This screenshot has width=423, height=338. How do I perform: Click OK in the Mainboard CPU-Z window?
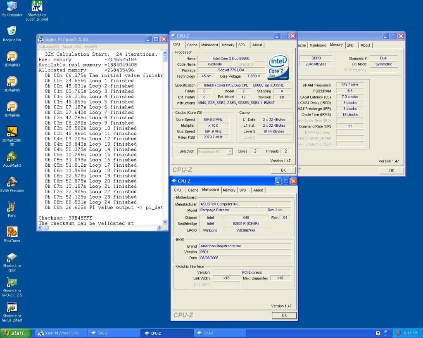coord(284,315)
